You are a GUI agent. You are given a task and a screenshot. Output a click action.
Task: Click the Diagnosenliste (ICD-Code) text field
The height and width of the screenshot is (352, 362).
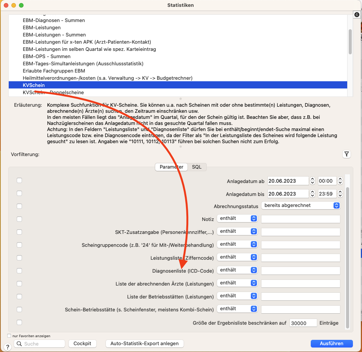[301, 271]
